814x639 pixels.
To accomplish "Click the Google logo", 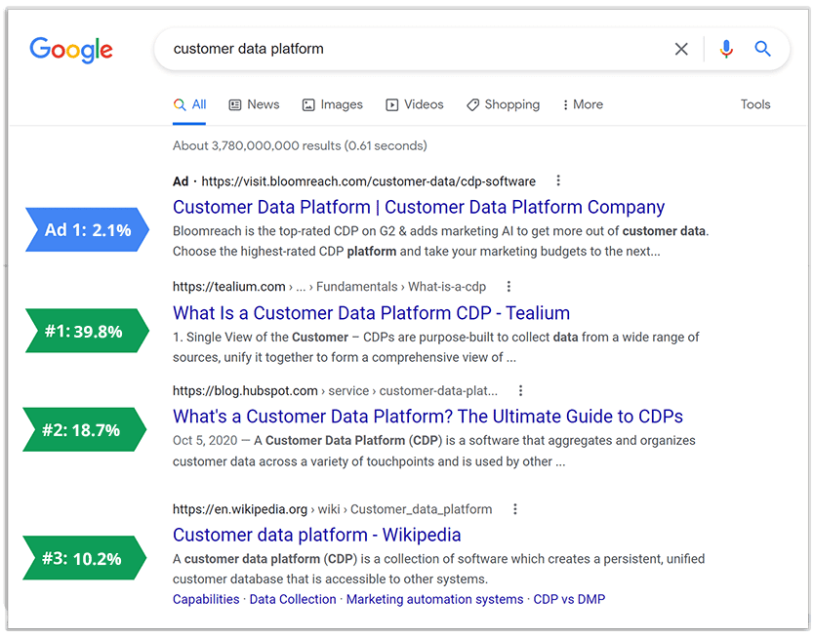I will click(71, 49).
